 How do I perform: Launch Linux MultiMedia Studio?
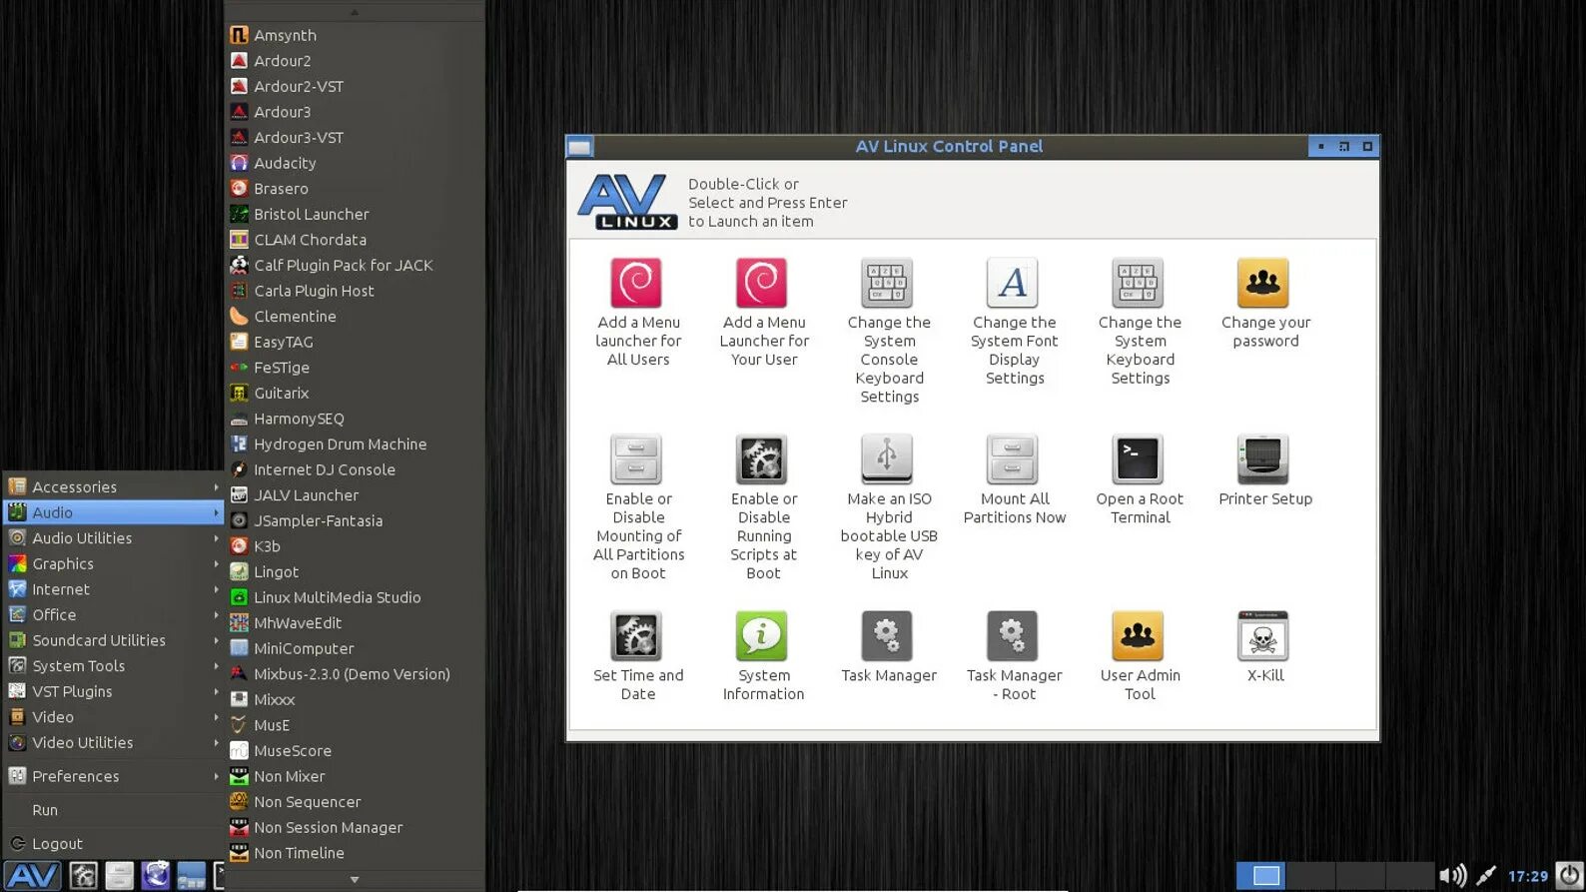pyautogui.click(x=355, y=597)
